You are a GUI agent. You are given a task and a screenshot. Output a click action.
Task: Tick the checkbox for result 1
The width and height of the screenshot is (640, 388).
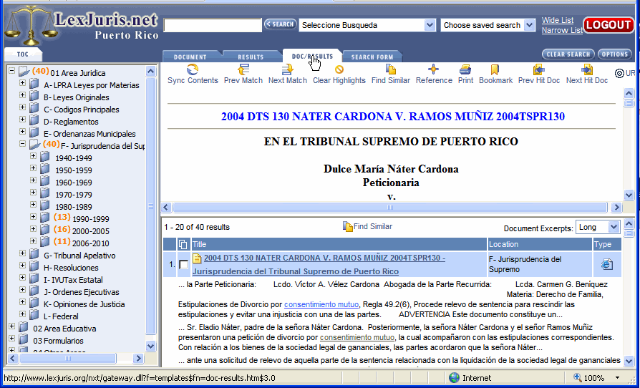184,264
